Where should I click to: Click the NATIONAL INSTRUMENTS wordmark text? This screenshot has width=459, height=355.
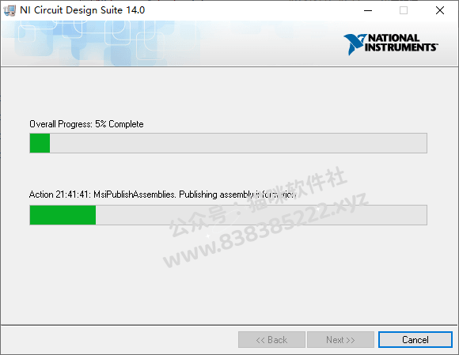tap(401, 43)
